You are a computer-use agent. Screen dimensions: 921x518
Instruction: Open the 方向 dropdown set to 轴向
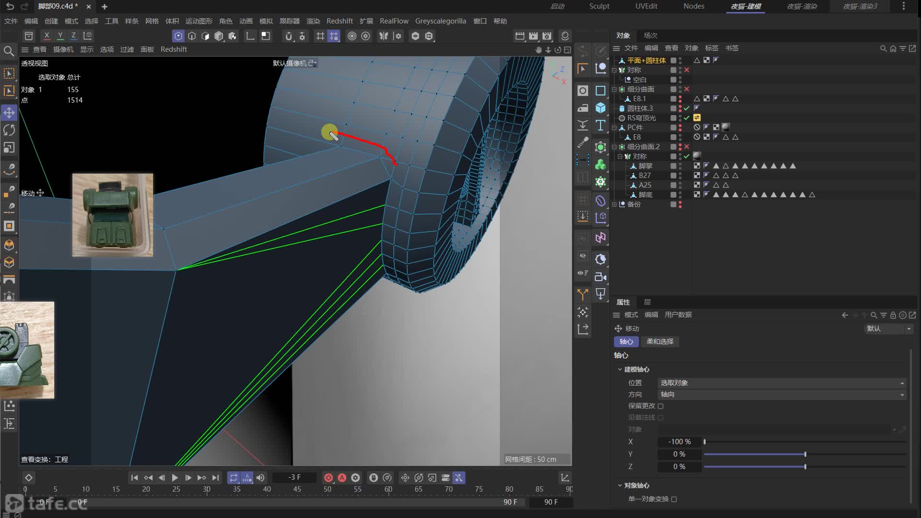781,394
